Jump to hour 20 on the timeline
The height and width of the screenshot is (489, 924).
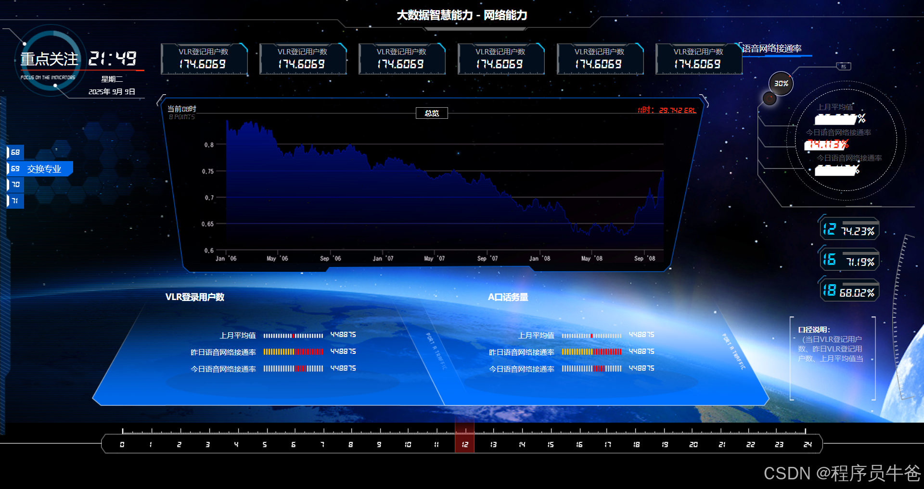[x=693, y=445]
